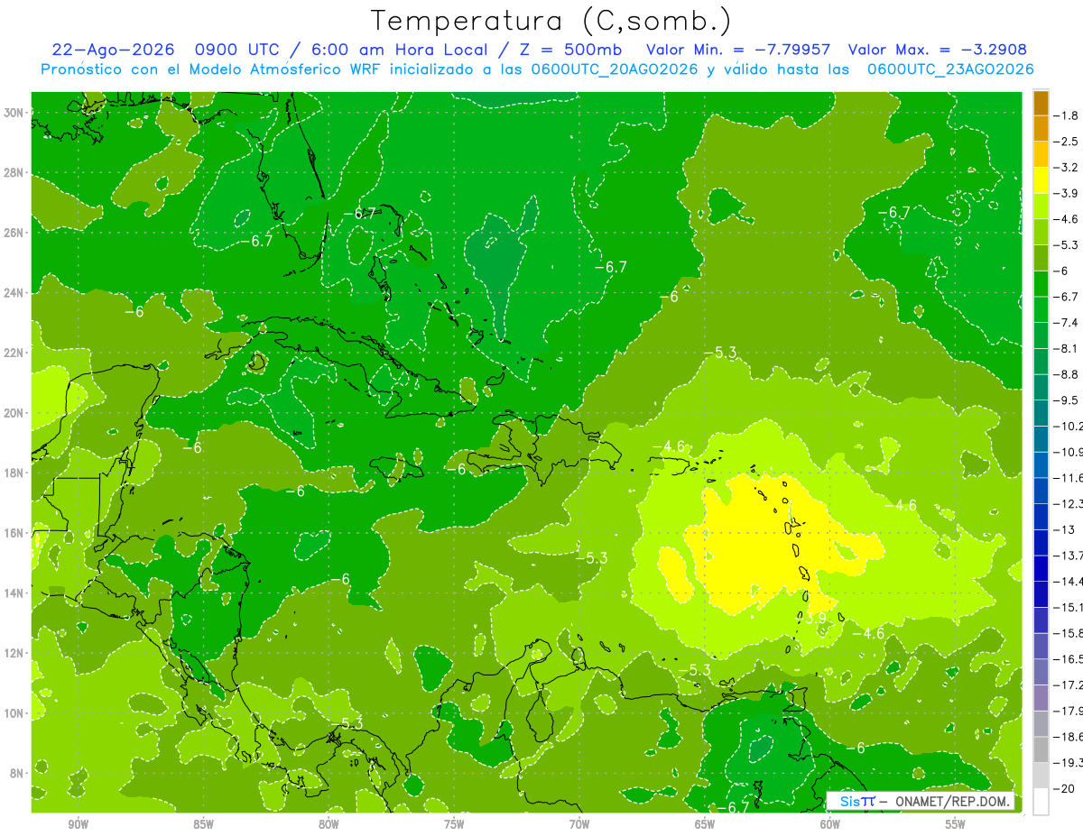Click the color scale label -1.8
Viewport: 1083px width, 836px height.
tap(1066, 115)
